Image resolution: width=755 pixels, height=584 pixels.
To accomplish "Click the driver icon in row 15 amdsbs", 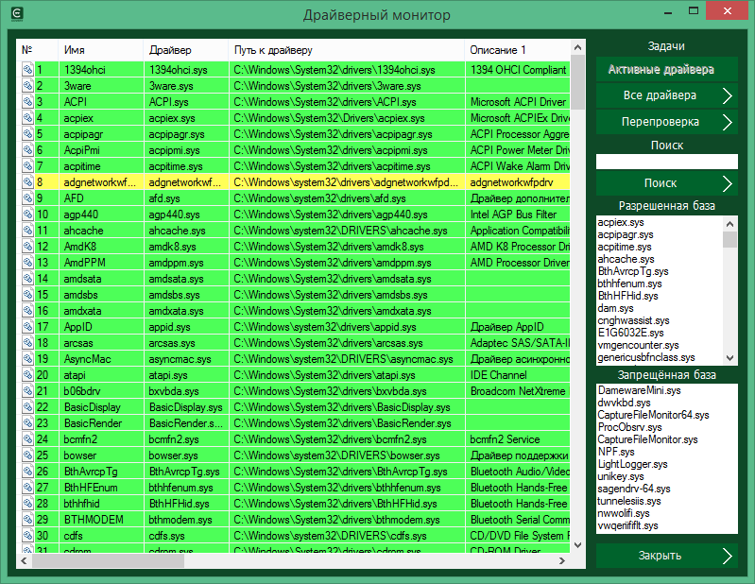I will pyautogui.click(x=28, y=295).
